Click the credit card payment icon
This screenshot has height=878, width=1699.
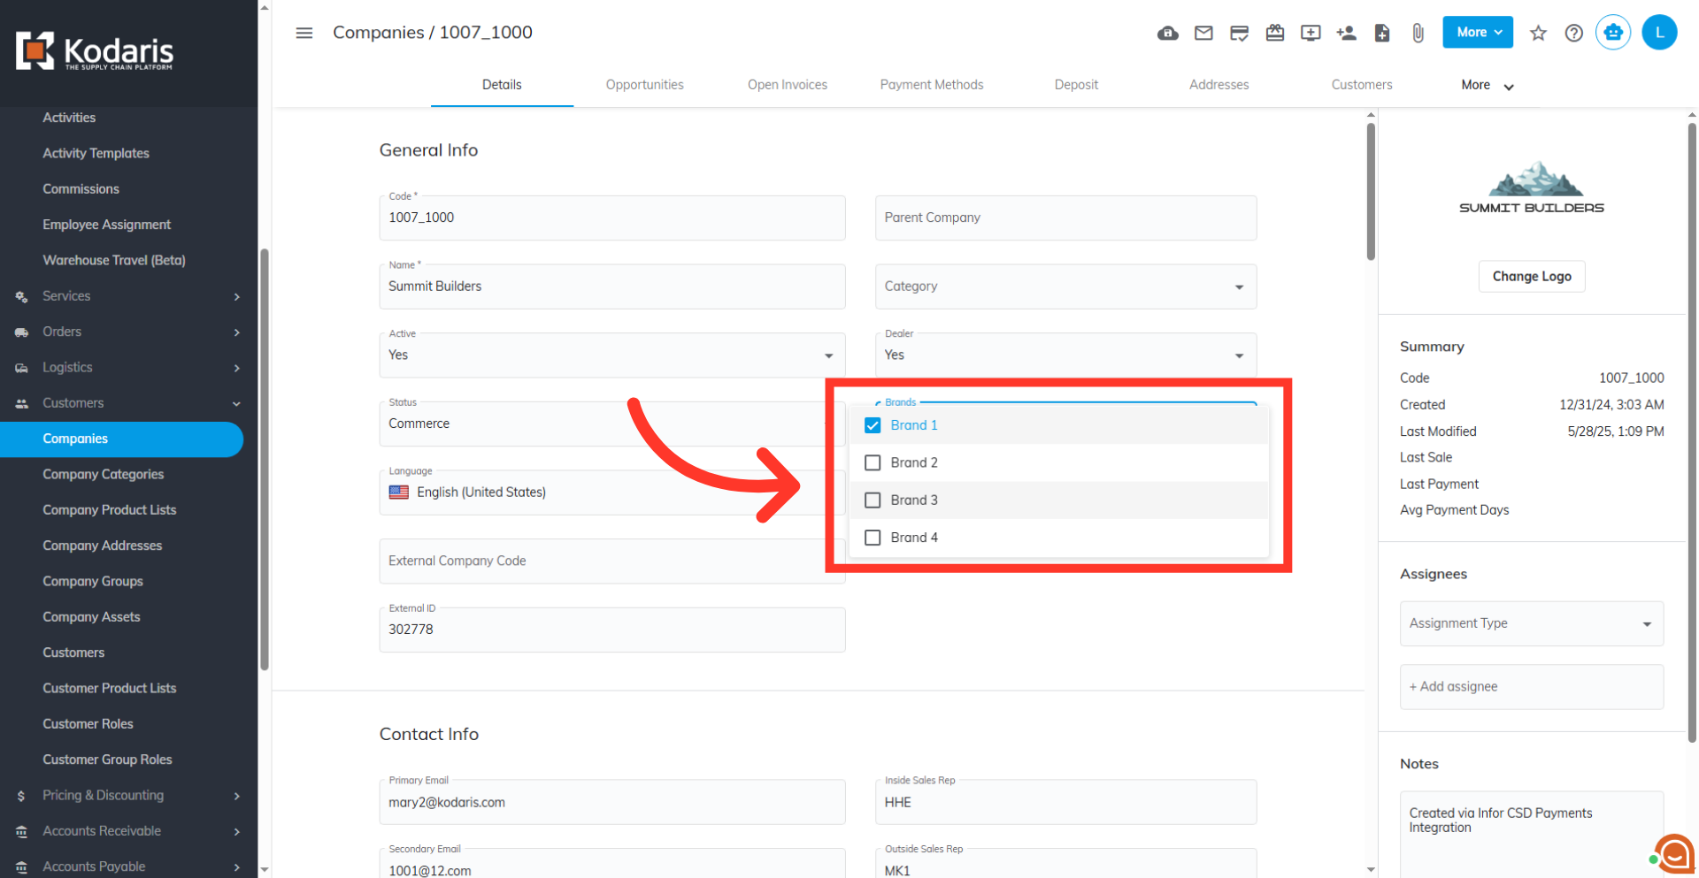(x=1239, y=33)
